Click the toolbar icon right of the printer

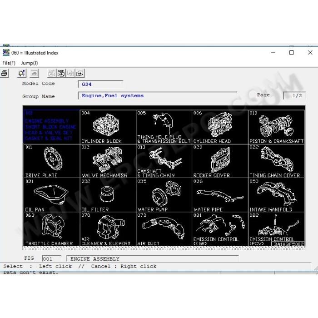(x=22, y=73)
